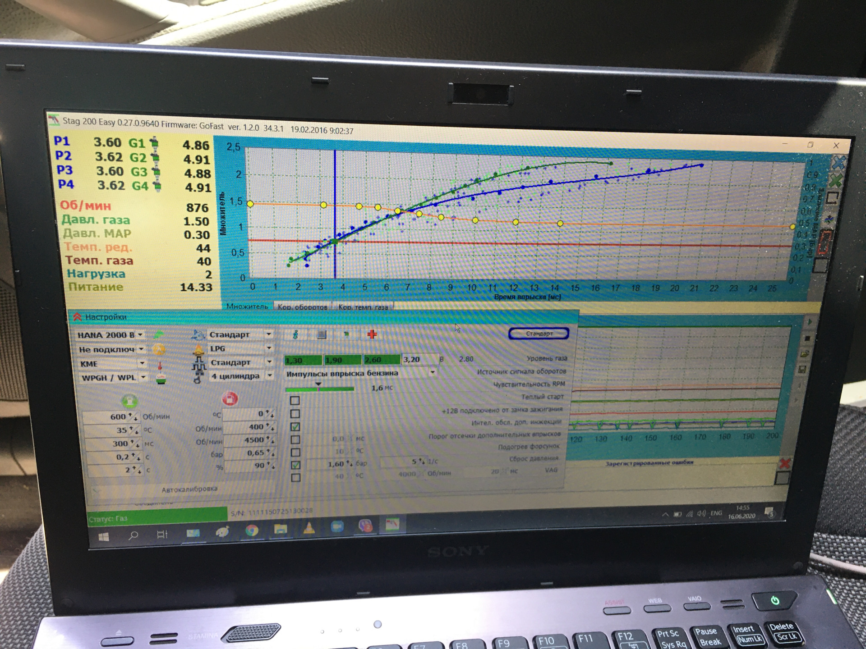Screen dimensions: 866x649
Task: Click the G3 gas injector icon
Action: [157, 172]
